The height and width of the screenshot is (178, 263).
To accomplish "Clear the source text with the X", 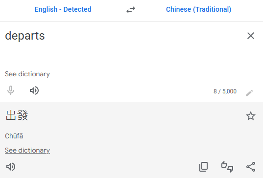I will (251, 36).
